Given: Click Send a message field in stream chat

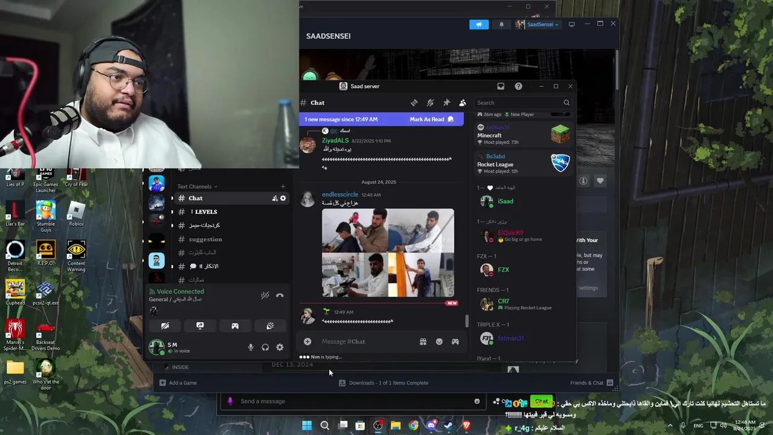Looking at the screenshot, I should (353, 401).
